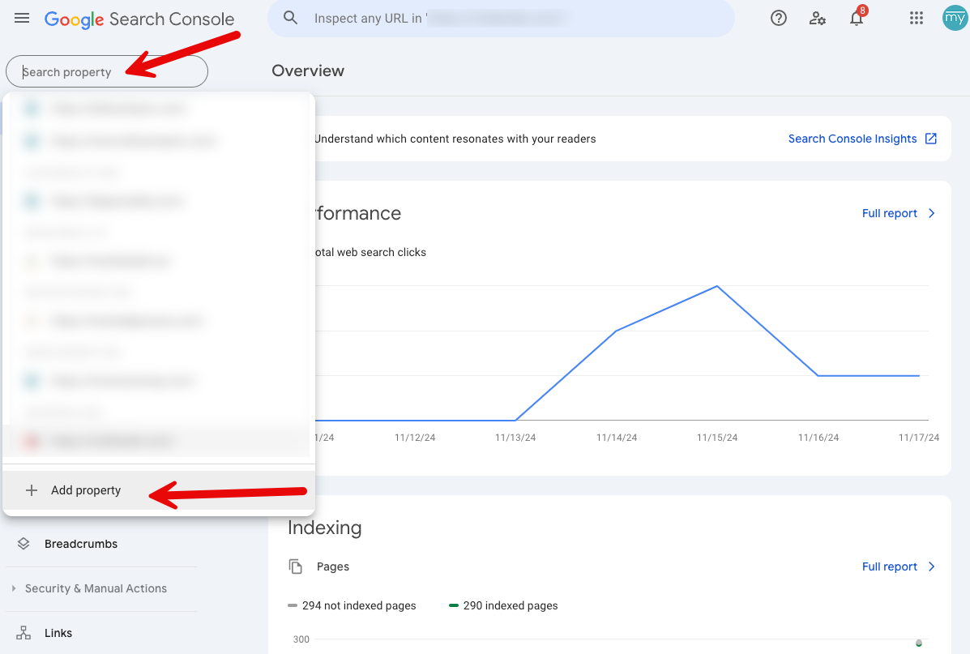Open Search Console Insights link
The height and width of the screenshot is (654, 970).
point(852,139)
